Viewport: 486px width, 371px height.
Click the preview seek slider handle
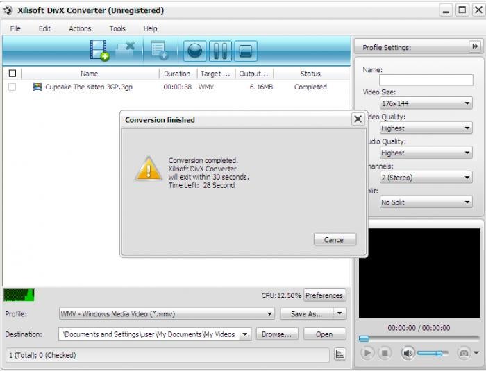pos(364,338)
